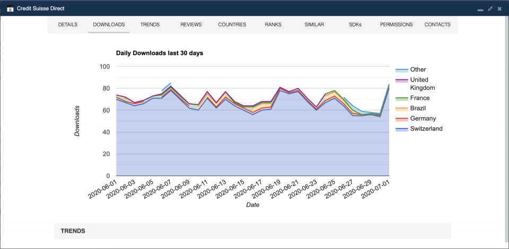Image resolution: width=509 pixels, height=249 pixels.
Task: Open the CONTACTS tab
Action: click(437, 25)
